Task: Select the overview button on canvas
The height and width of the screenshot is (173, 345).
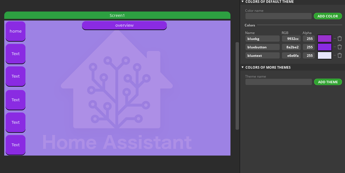Action: 124,25
